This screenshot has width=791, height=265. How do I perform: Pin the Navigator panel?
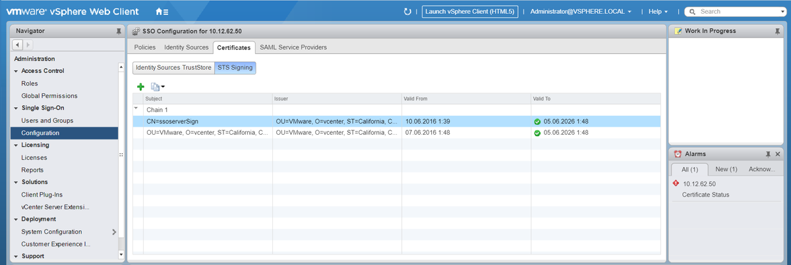(x=118, y=31)
